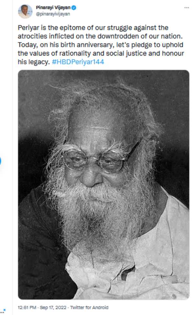
Task: Click the tweet line starting 'Periyar is the epitome'
Action: 93,28
